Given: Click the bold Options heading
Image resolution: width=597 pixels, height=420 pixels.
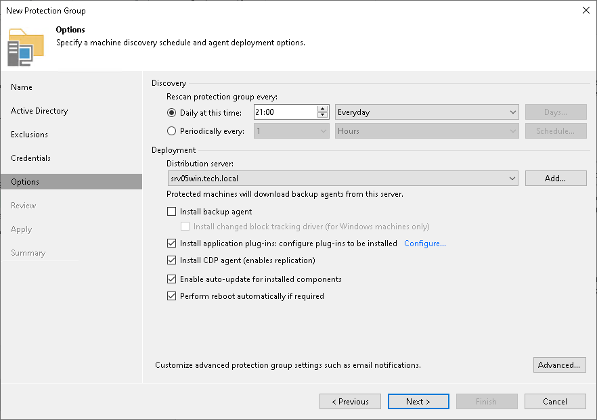Looking at the screenshot, I should [x=70, y=30].
